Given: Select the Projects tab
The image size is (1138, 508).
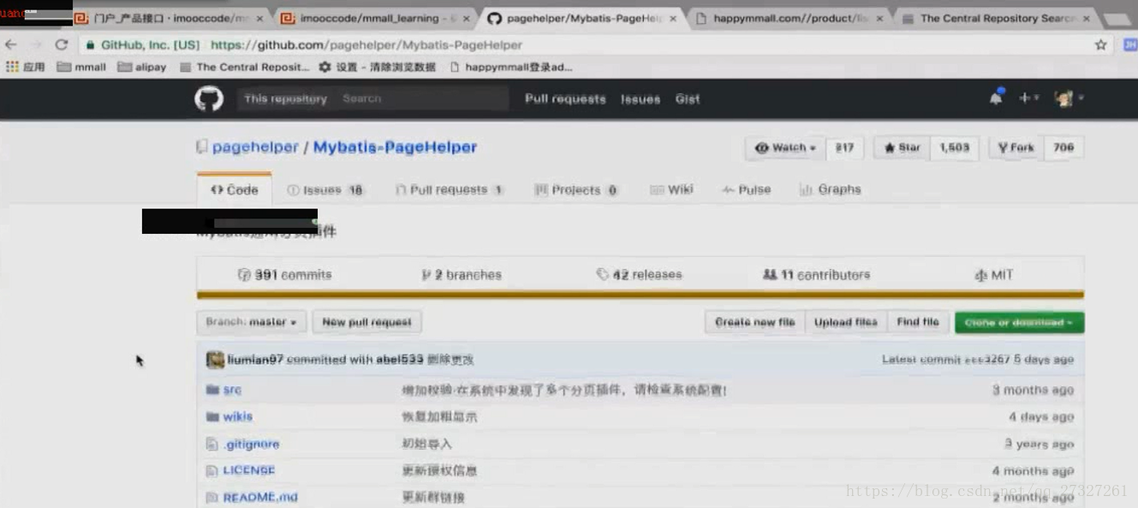Looking at the screenshot, I should (576, 190).
